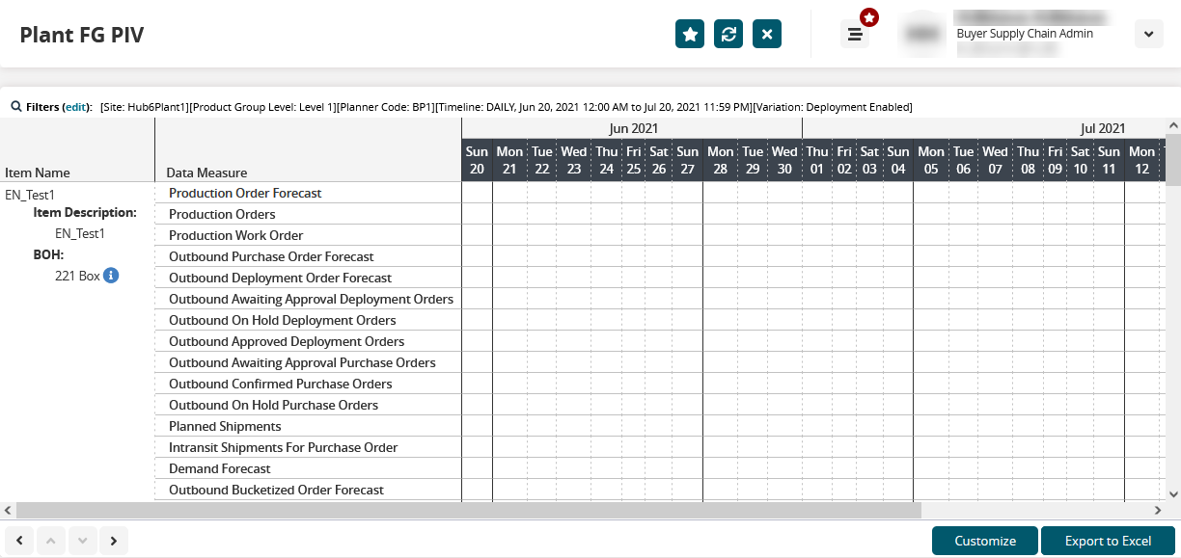
Task: Click the star favorite icon button
Action: 690,34
